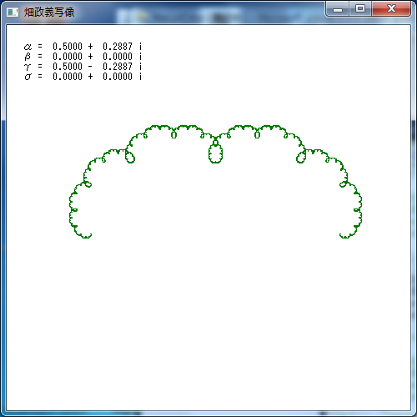Screen dimensions: 417x417
Task: Click the large loop on the curve's right side
Action: tap(301, 158)
